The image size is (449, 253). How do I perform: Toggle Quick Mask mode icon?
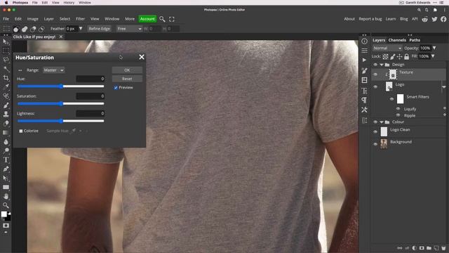point(6,226)
